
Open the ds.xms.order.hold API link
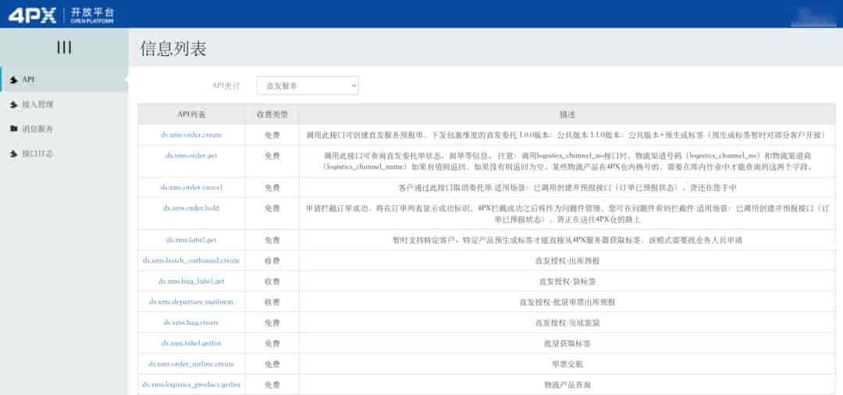[191, 208]
